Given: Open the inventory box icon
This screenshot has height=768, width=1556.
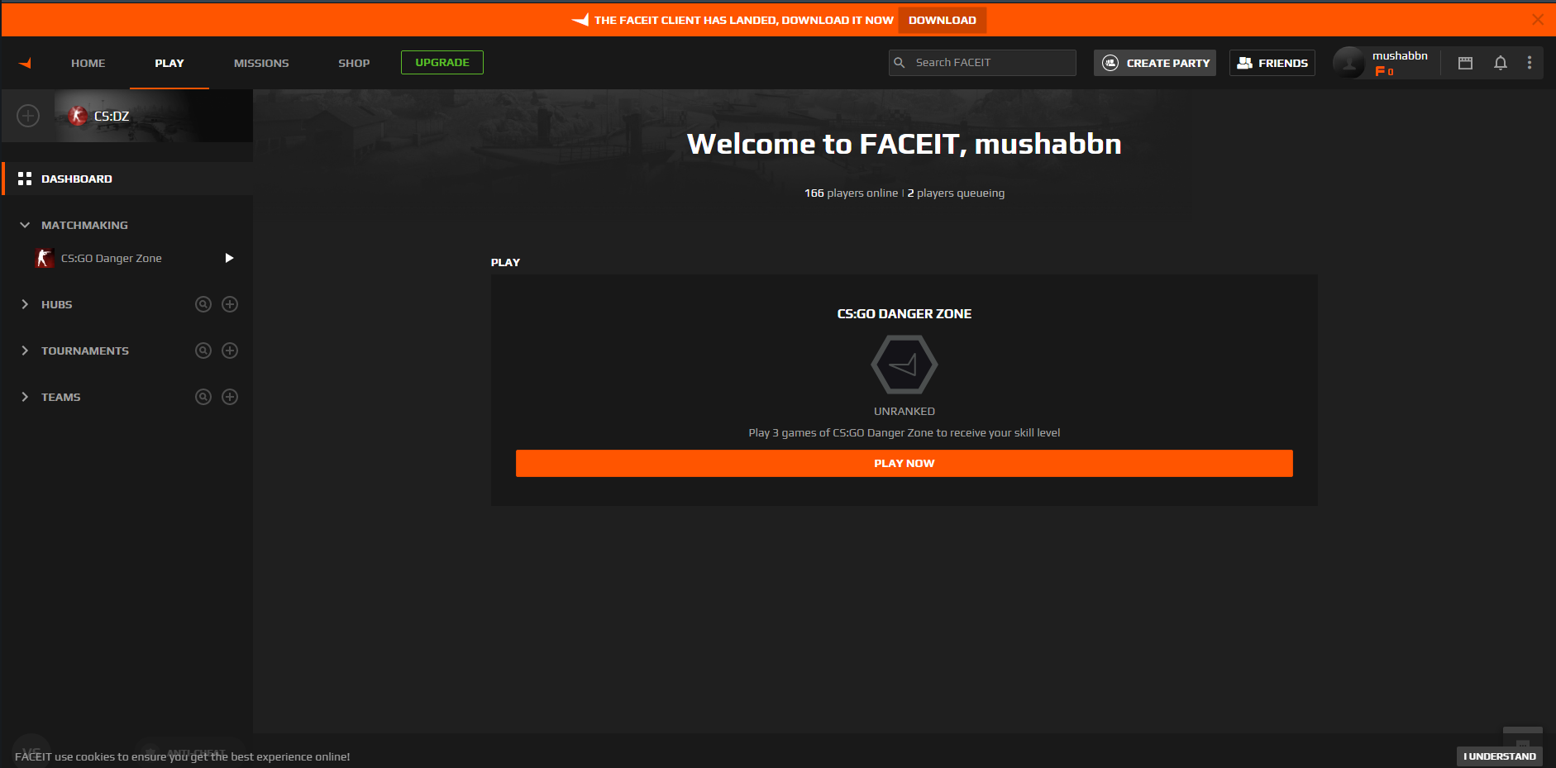Looking at the screenshot, I should tap(1465, 63).
